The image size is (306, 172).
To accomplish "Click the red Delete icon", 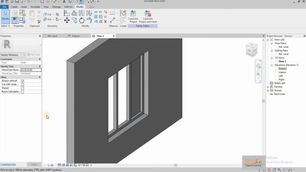I will click(105, 21).
